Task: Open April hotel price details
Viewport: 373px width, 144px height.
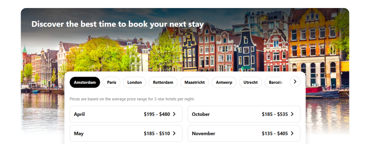Action: click(126, 114)
